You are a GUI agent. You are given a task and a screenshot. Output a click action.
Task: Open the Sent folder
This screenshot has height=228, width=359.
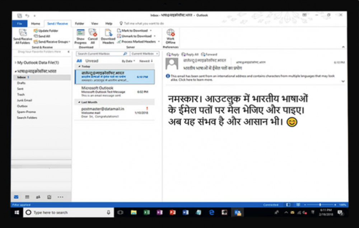click(x=20, y=89)
